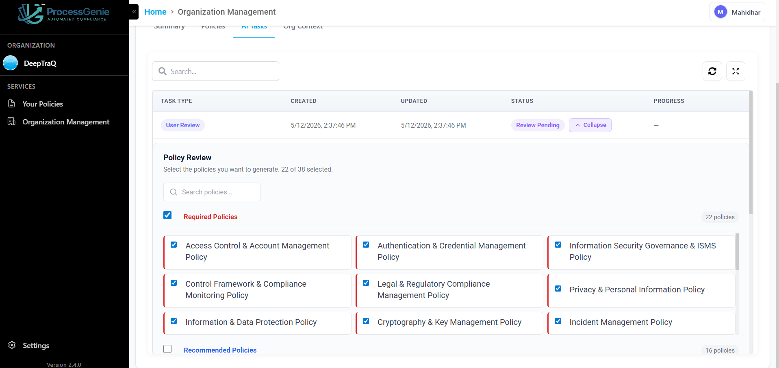The image size is (779, 368).
Task: Click the Organization Management building icon
Action: pos(12,122)
